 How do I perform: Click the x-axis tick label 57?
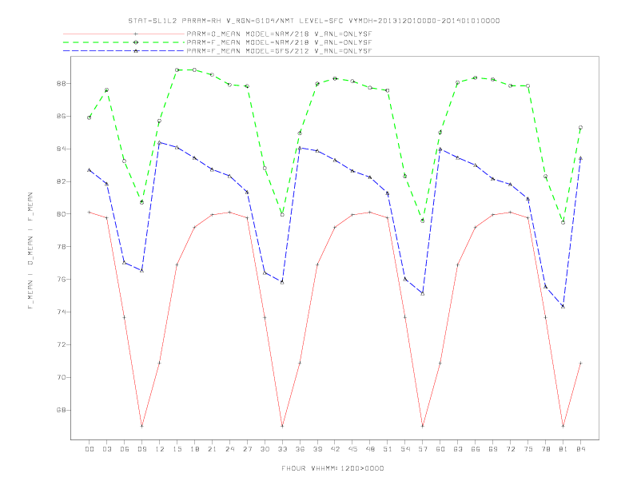click(423, 449)
